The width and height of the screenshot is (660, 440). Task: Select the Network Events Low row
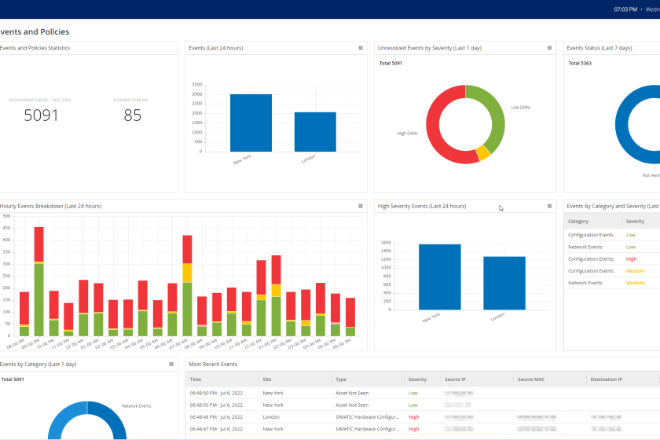(612, 247)
